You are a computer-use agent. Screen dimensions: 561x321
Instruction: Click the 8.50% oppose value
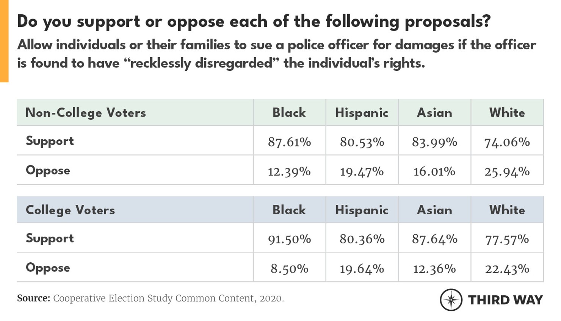point(289,269)
